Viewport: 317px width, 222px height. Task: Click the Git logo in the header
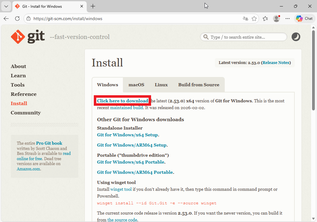tap(28, 37)
